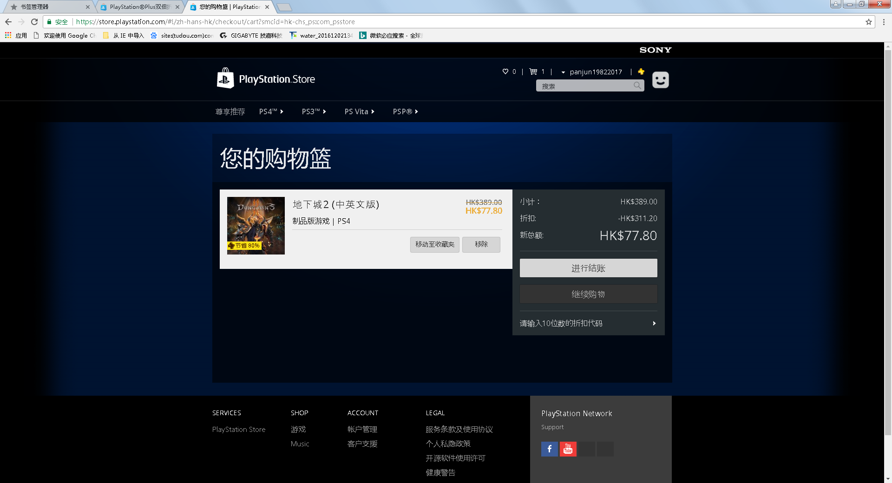Click the 进行结账 checkout button
The width and height of the screenshot is (892, 483).
point(588,268)
